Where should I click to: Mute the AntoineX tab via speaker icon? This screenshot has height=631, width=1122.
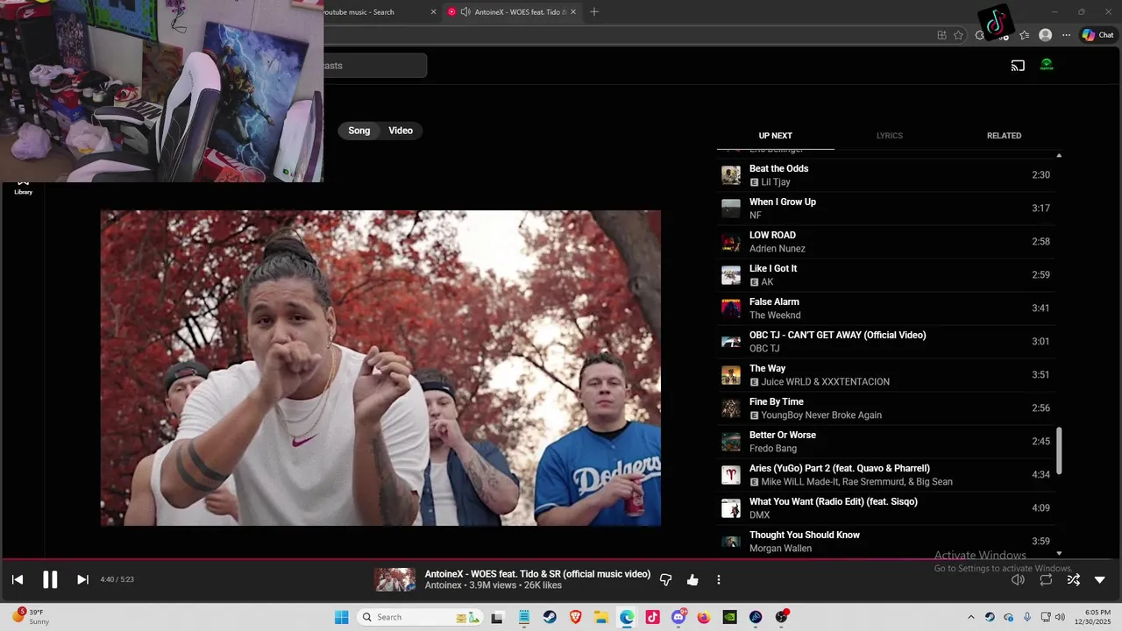tap(465, 12)
